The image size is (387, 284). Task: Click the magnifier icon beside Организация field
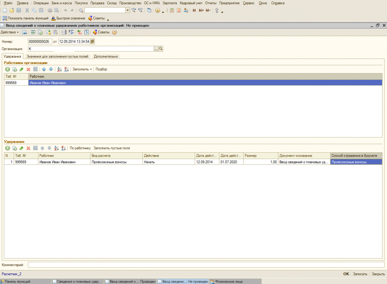tap(161, 49)
